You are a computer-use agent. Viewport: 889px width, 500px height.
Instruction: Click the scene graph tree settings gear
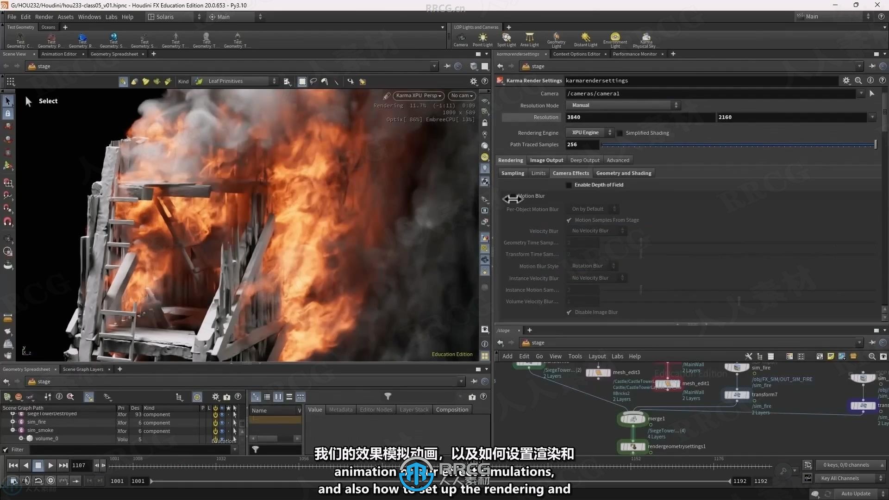pyautogui.click(x=215, y=397)
